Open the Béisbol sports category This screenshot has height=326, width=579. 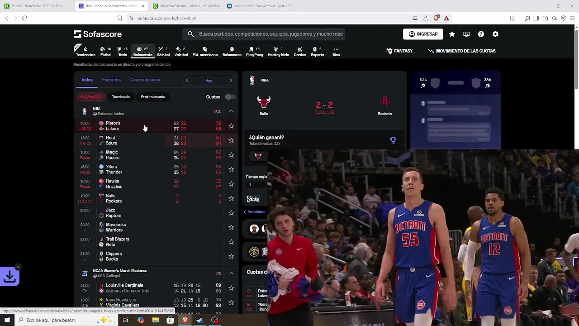point(163,52)
